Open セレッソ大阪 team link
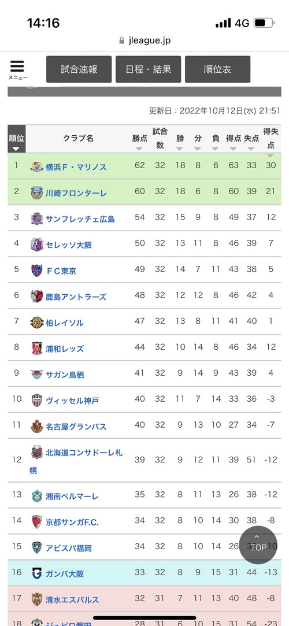This screenshot has height=626, width=289. click(69, 245)
